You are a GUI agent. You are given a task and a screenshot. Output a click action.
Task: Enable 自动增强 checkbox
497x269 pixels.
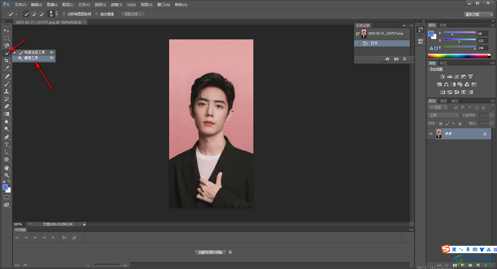pyautogui.click(x=97, y=14)
